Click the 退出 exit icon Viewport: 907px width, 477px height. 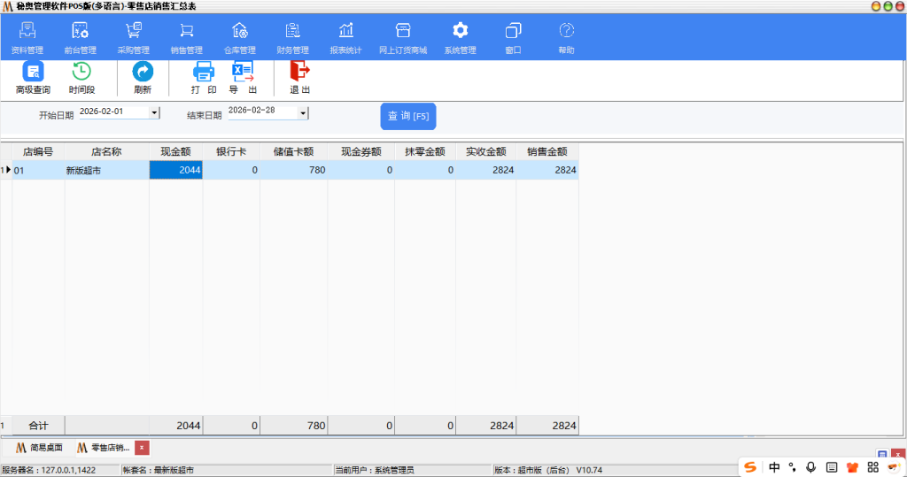[x=300, y=73]
